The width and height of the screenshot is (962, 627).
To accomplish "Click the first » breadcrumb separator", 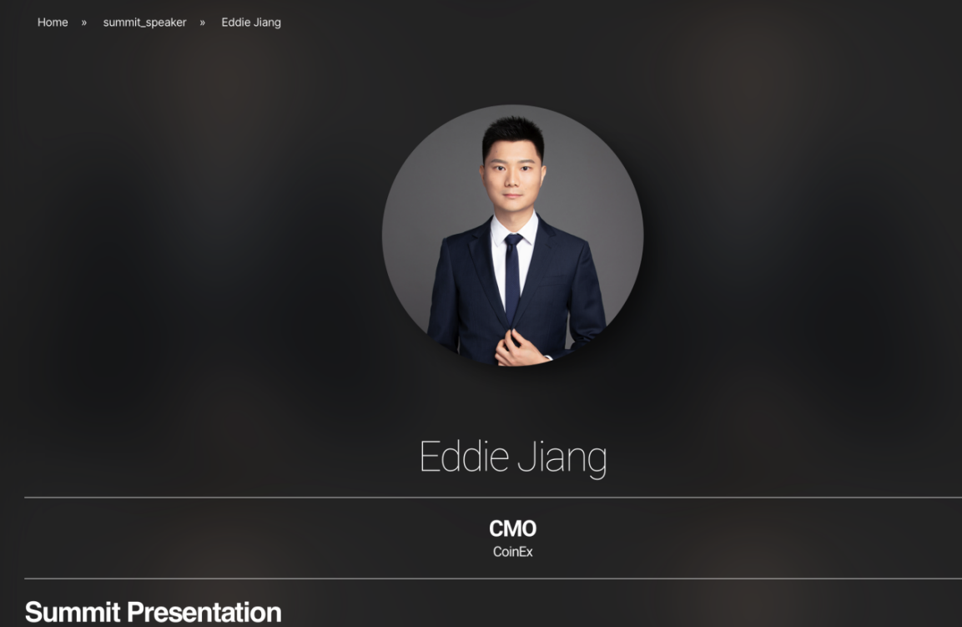I will [84, 23].
